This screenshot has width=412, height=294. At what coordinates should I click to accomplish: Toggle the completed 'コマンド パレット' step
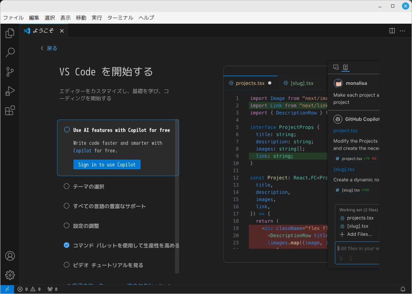pos(67,245)
